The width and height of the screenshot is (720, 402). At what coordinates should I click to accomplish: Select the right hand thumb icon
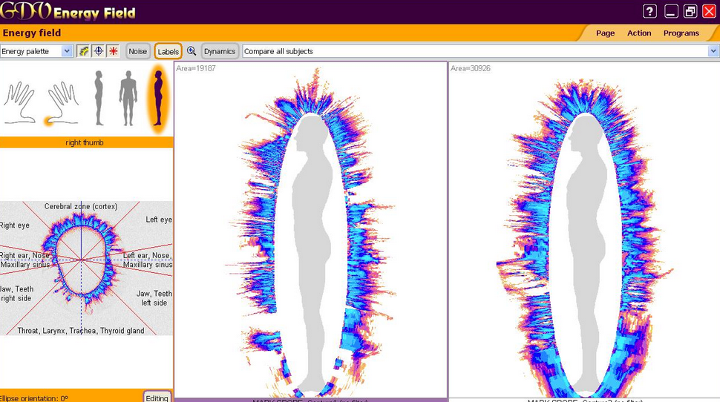(62, 102)
